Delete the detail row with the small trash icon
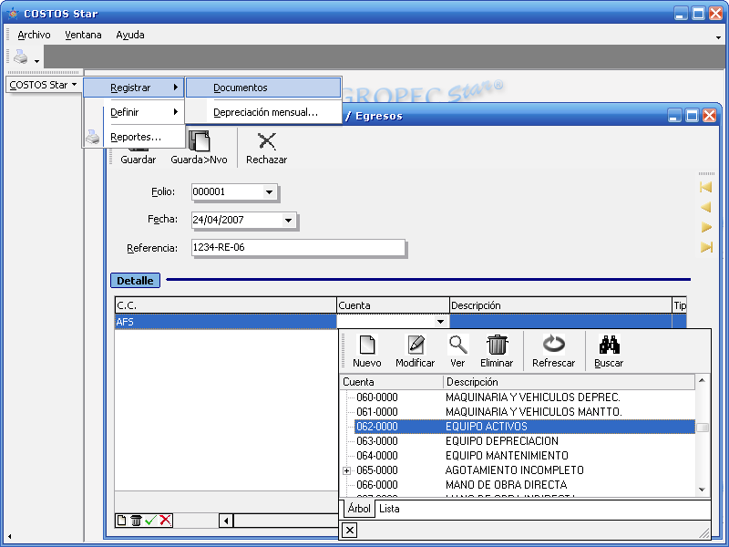Screen dimensions: 729x547 pyautogui.click(x=136, y=521)
